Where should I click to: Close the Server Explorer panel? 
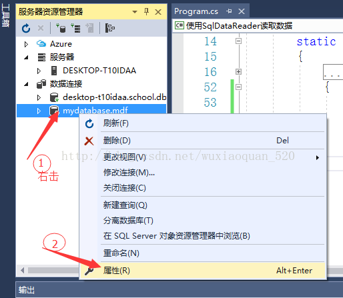click(158, 12)
